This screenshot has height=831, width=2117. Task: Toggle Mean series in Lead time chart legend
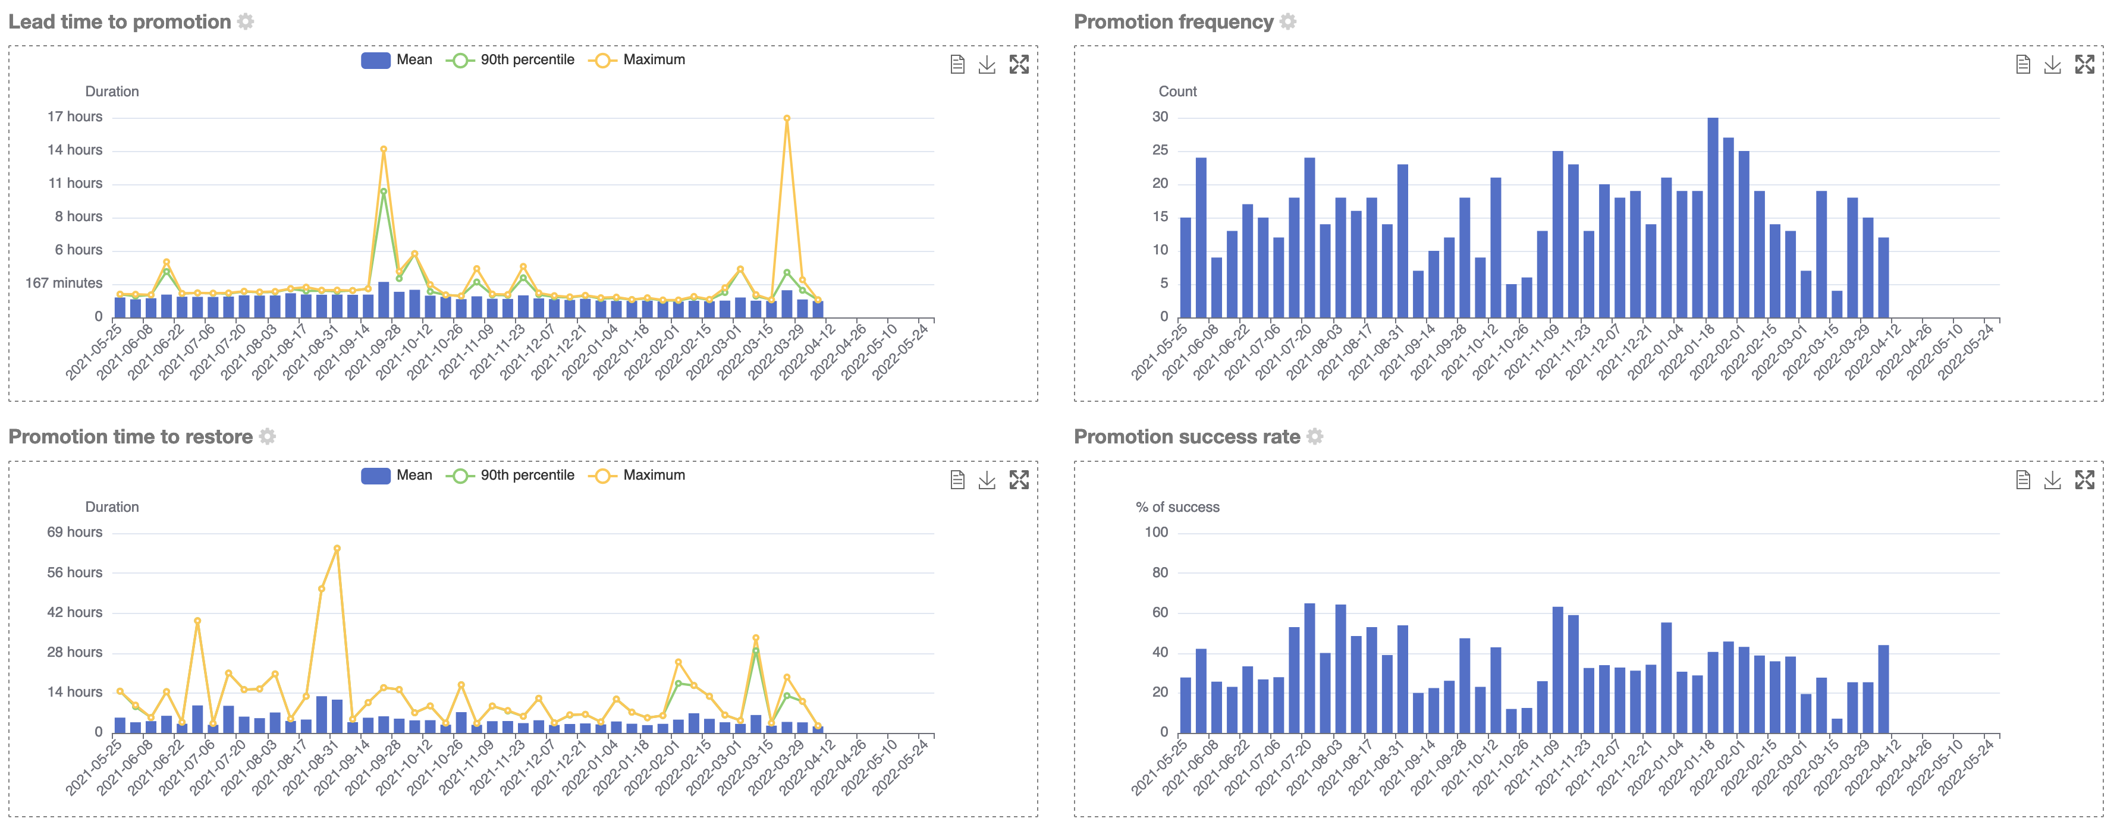pos(397,60)
